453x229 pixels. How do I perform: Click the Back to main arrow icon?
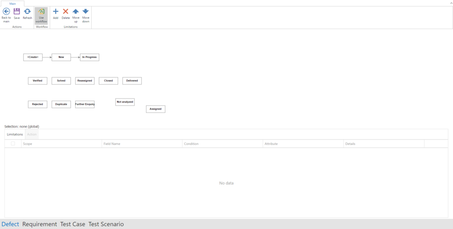coord(6,12)
